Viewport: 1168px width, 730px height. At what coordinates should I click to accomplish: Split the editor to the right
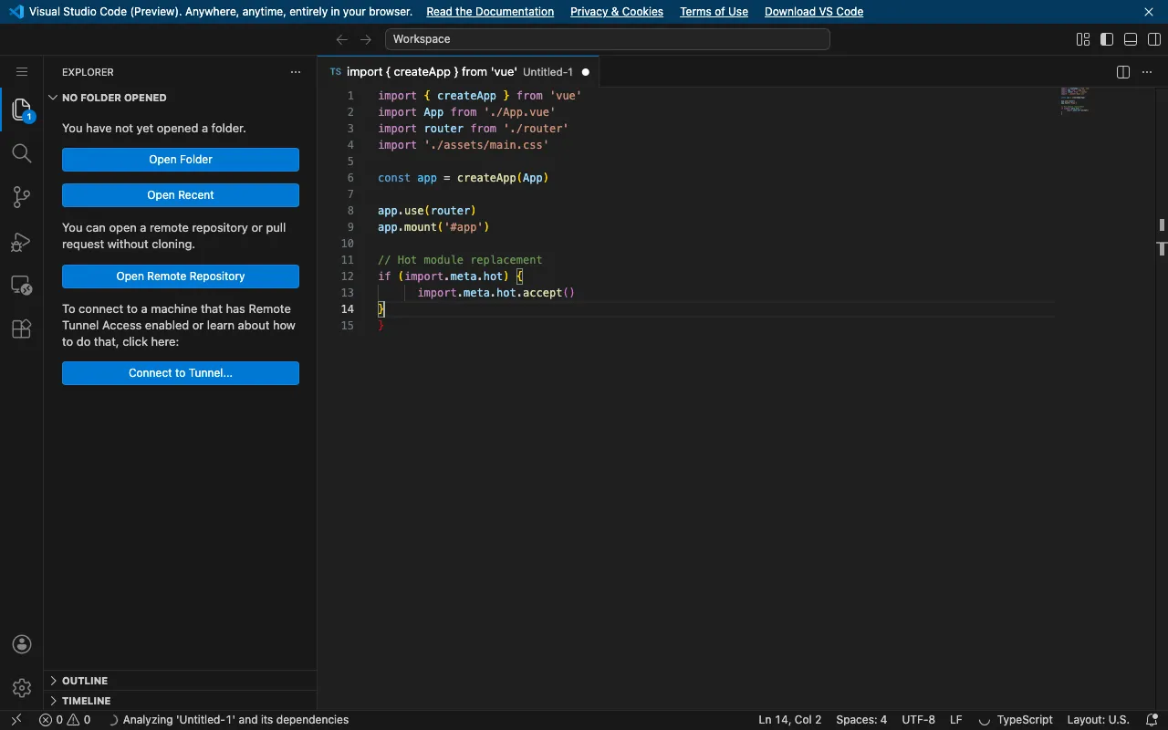click(1123, 72)
